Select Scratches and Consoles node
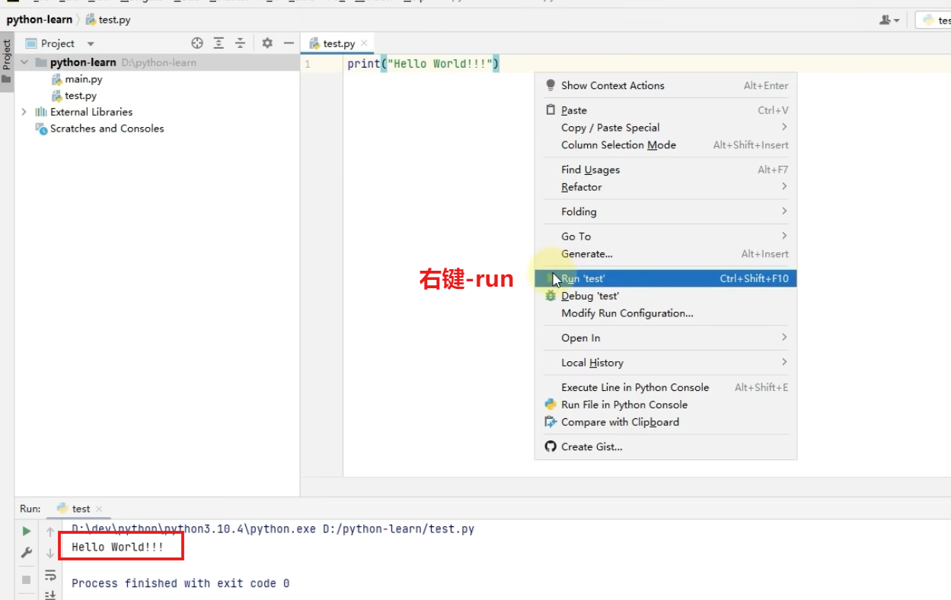The image size is (951, 600). pyautogui.click(x=107, y=129)
